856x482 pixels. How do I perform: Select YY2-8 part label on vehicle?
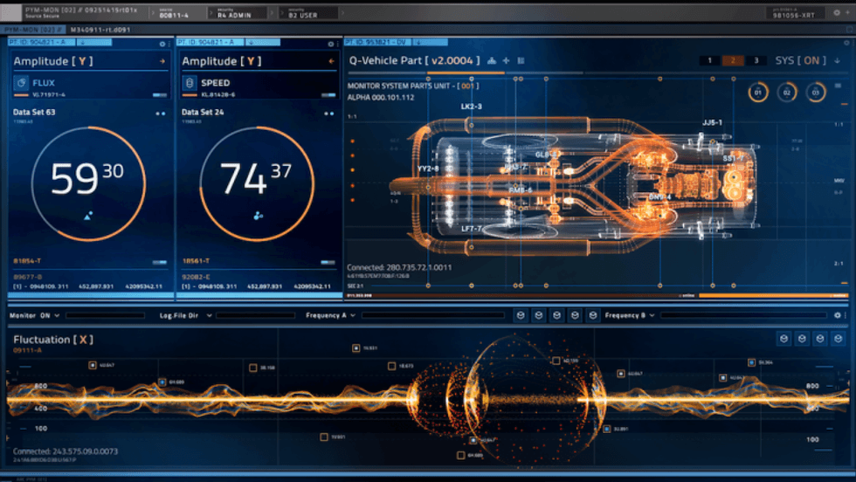[x=428, y=169]
